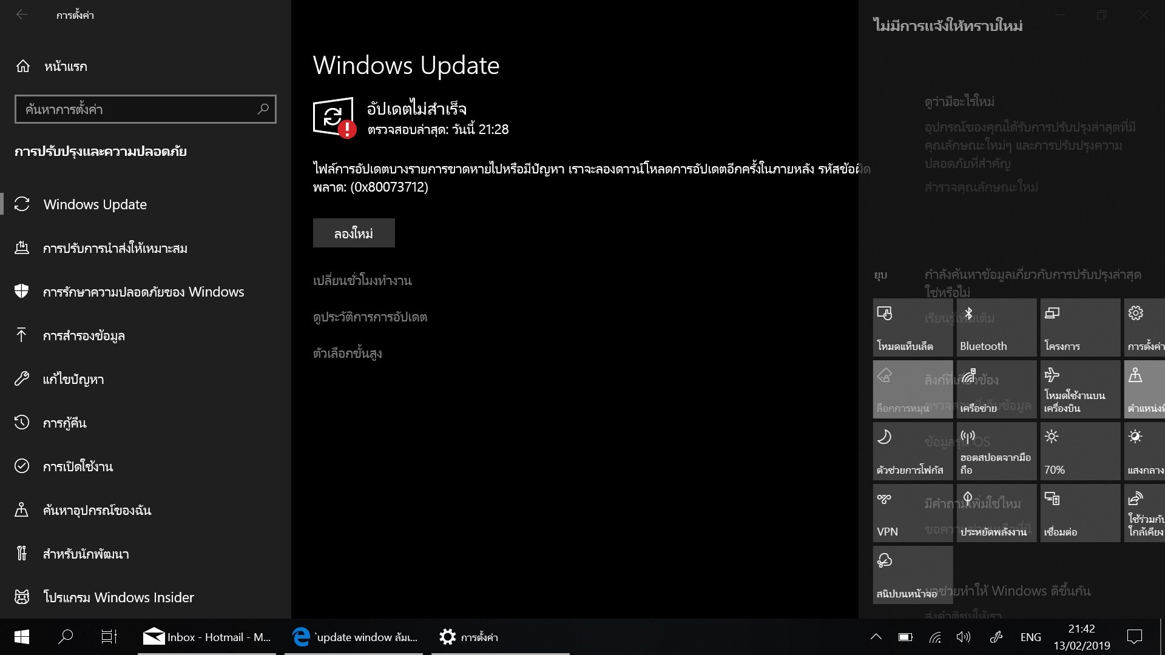
Task: Toggle โหมดใช้งานบนเครื่องบิน airplane mode
Action: coord(1081,389)
